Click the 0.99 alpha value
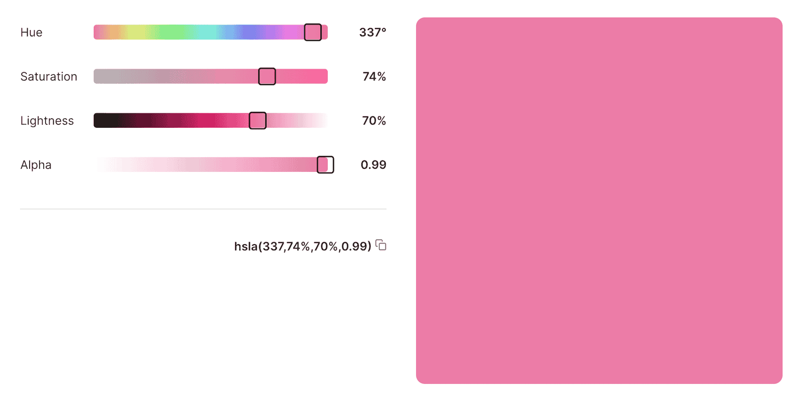This screenshot has width=802, height=404. 373,165
